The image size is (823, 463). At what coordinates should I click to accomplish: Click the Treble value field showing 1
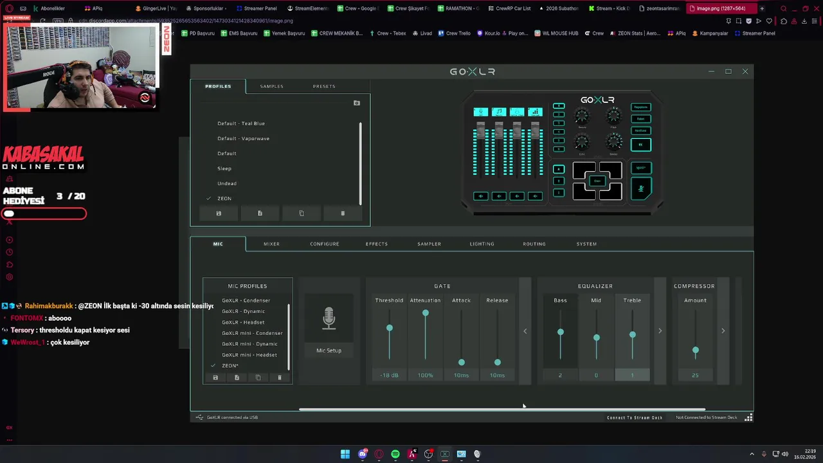click(632, 375)
